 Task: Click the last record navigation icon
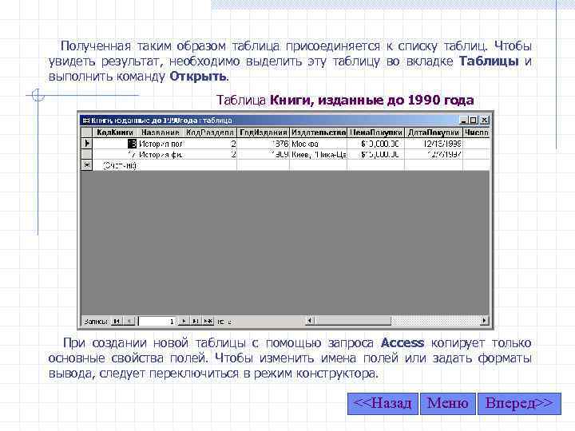(196, 322)
